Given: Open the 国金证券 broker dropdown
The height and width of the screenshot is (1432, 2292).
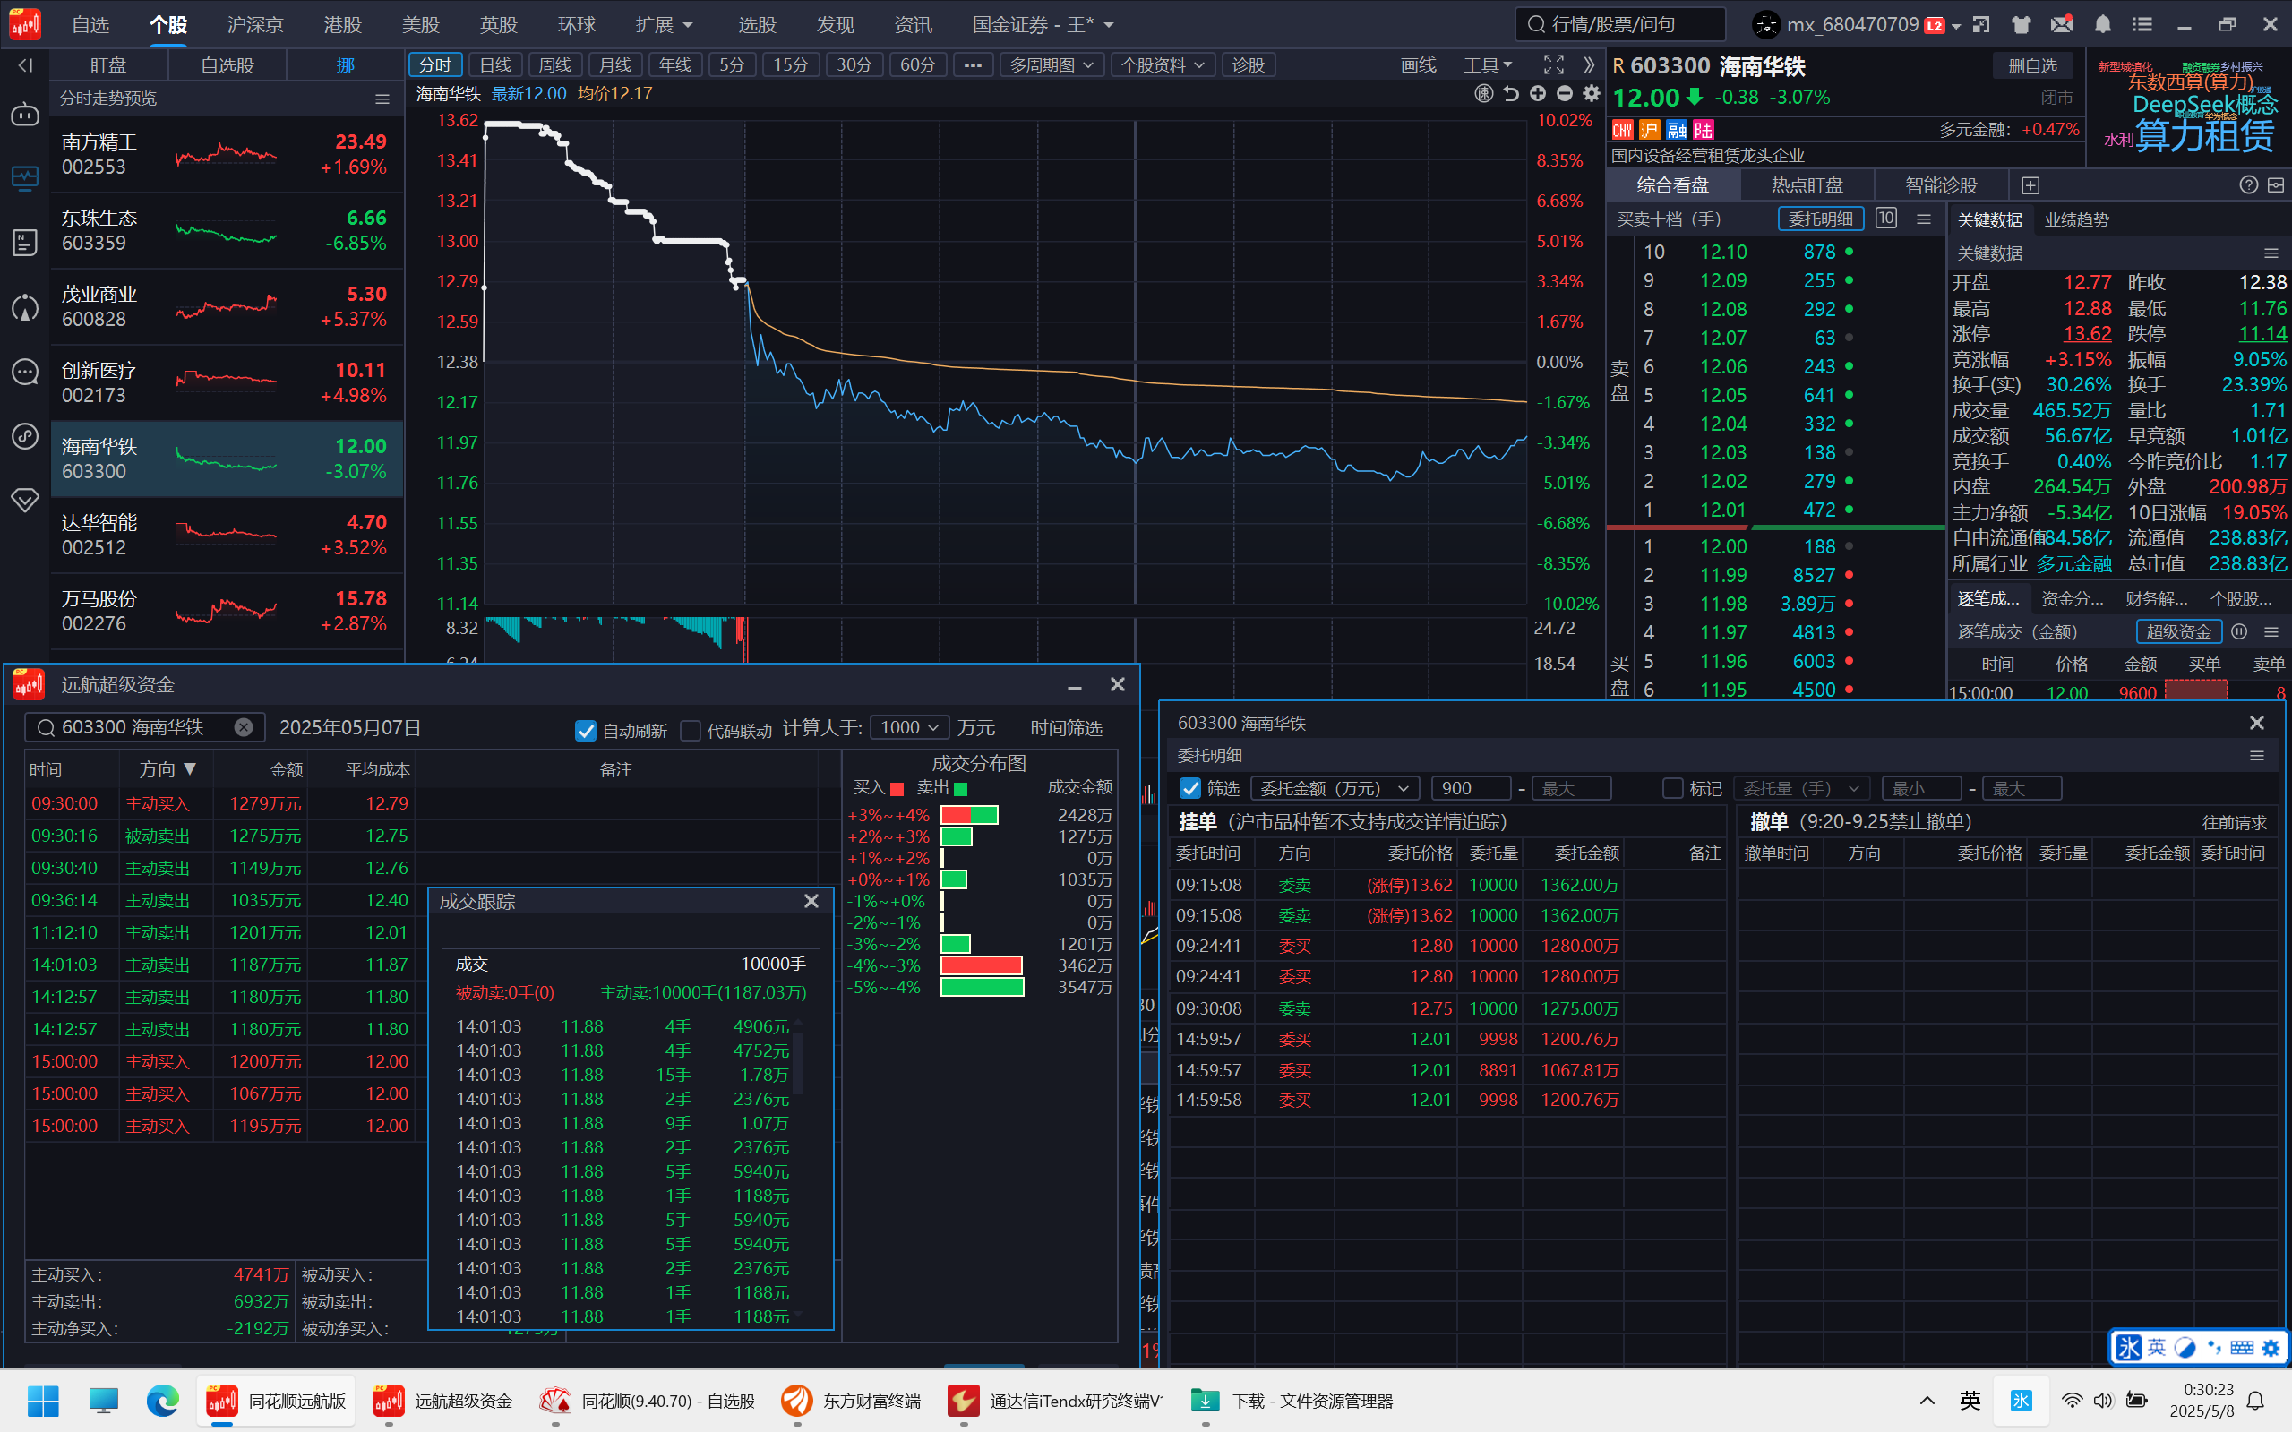Looking at the screenshot, I should click(1043, 24).
